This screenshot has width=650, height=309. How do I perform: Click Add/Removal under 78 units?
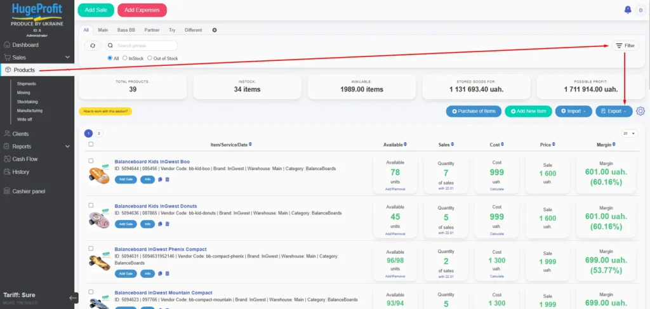point(395,189)
